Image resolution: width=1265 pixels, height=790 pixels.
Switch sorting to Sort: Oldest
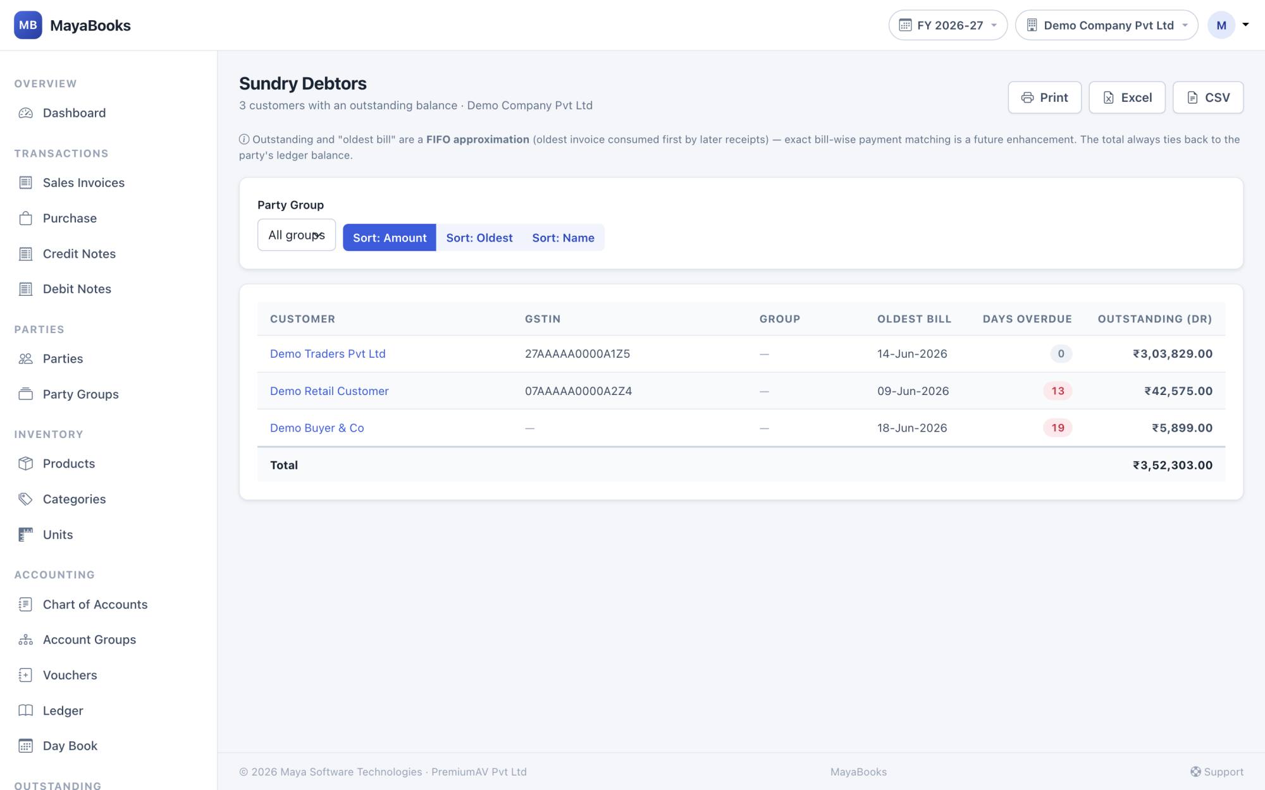pos(479,238)
